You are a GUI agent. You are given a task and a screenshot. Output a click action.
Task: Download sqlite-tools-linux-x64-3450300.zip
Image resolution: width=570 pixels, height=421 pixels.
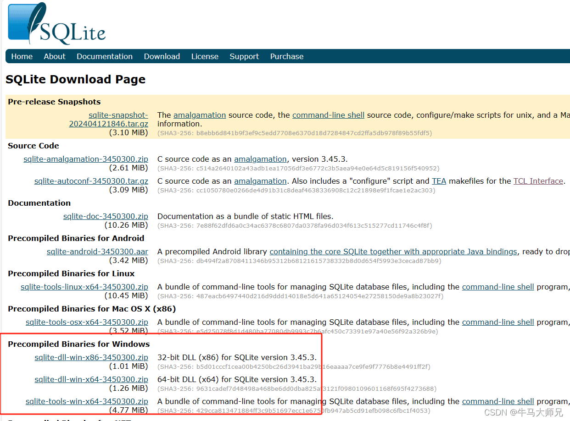pos(84,287)
